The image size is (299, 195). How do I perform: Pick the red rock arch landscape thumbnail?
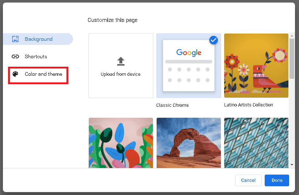coord(189,143)
